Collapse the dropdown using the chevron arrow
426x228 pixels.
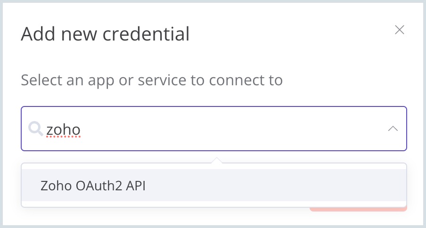coord(393,129)
